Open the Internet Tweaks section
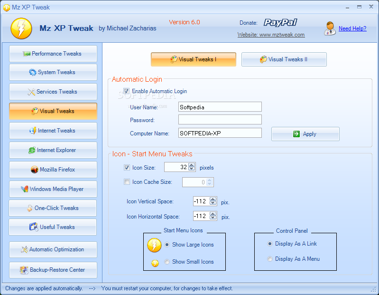 pos(53,131)
